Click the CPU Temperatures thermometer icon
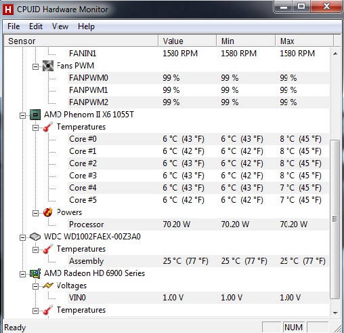Screen dimensions: 344x333 [48, 127]
